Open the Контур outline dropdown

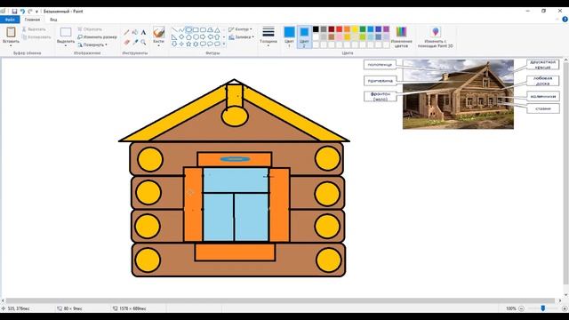pyautogui.click(x=241, y=29)
